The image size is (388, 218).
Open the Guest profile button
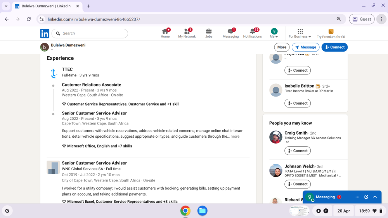[x=362, y=19]
